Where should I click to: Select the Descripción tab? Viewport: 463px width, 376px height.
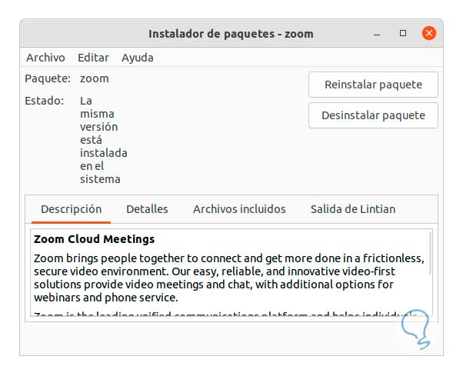pyautogui.click(x=71, y=209)
